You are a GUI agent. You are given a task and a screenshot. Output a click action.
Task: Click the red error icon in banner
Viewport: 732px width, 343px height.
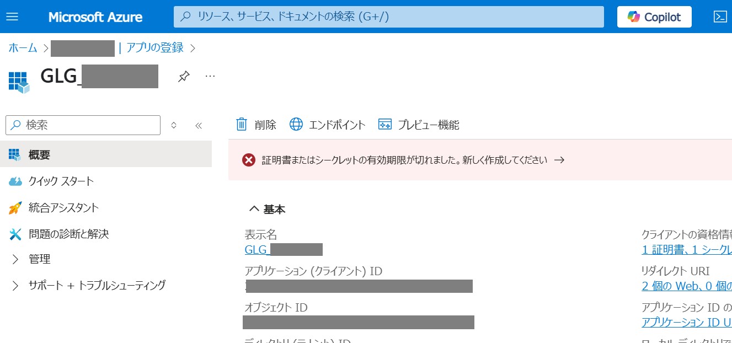249,160
